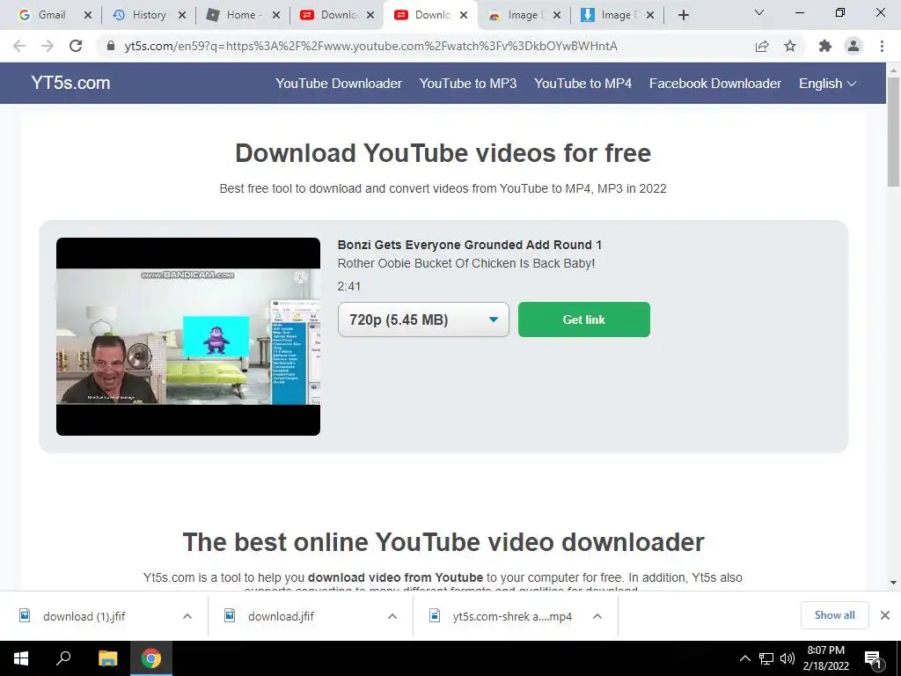Open Windows taskbar search
The height and width of the screenshot is (676, 901).
coord(63,658)
